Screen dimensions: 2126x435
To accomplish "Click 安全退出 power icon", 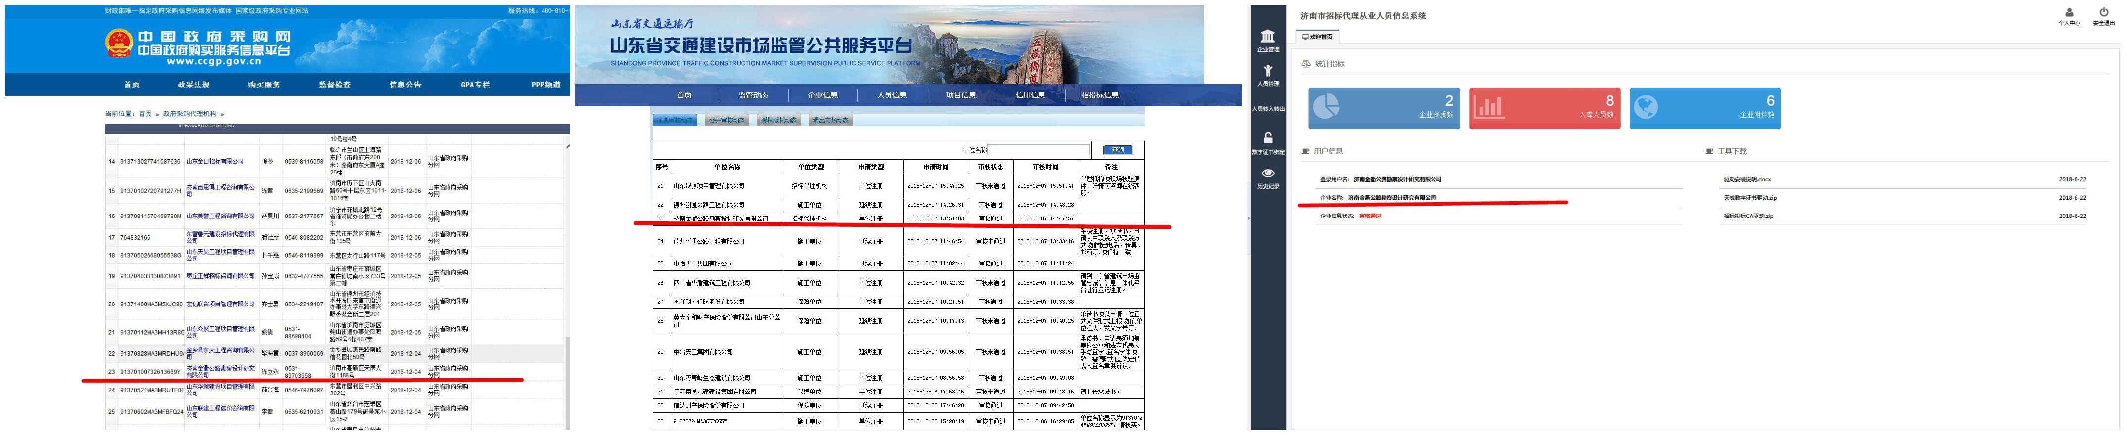I will 2104,13.
